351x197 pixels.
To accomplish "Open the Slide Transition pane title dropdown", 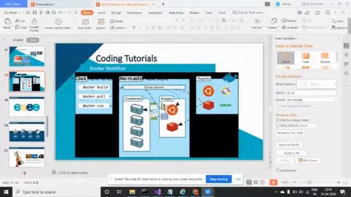I will click(286, 38).
